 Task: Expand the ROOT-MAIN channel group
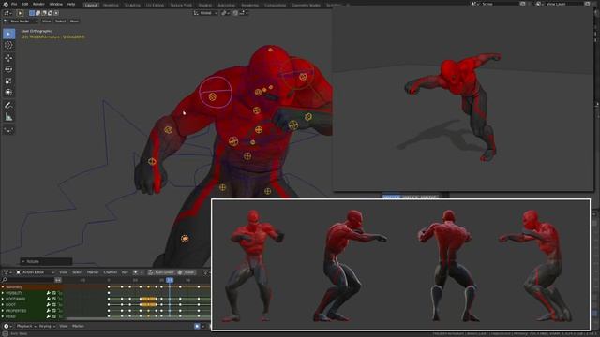coord(3,299)
